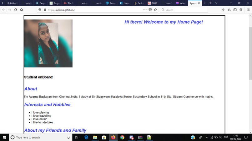Viewport: 252px width, 141px height.
Task: Open page actions three-dot menu
Action: coord(145,10)
